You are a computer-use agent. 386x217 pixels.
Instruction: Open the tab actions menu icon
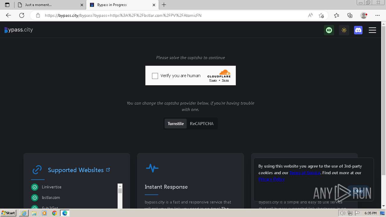pos(7,5)
